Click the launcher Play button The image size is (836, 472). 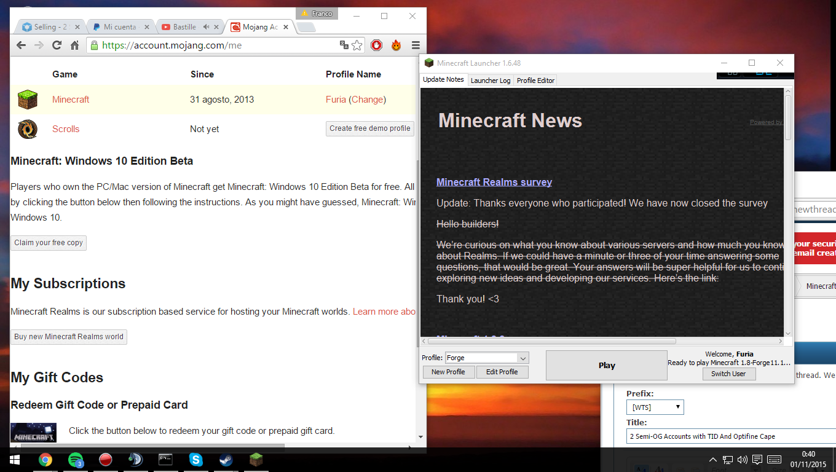607,365
